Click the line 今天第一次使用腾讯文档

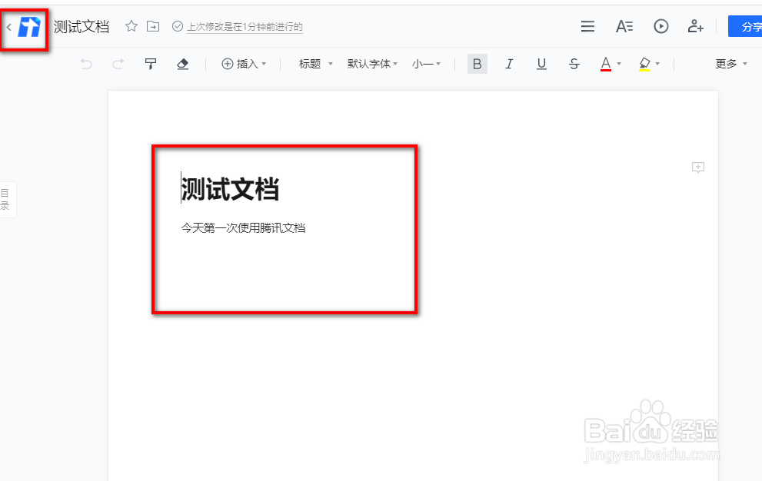click(x=243, y=228)
